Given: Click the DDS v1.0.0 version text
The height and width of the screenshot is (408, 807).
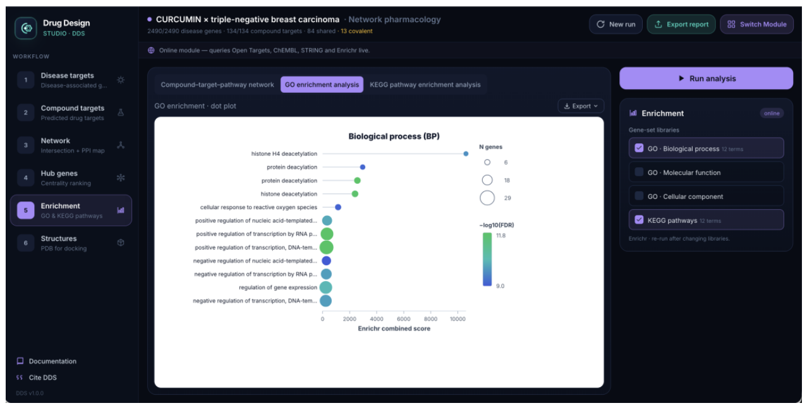Looking at the screenshot, I should (30, 393).
